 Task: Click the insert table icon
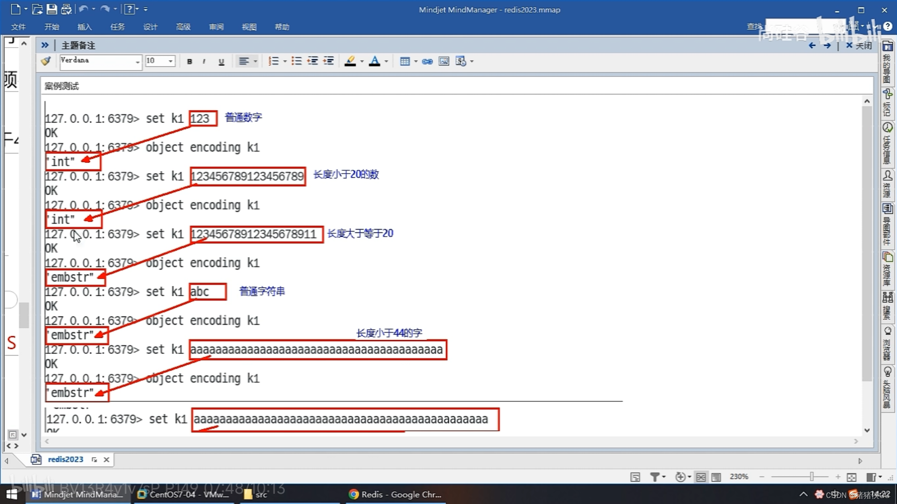[404, 62]
